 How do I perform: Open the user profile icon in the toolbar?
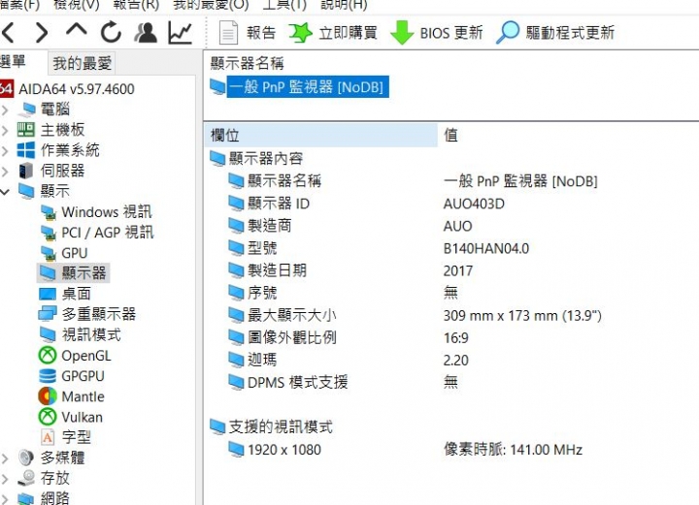(x=146, y=33)
